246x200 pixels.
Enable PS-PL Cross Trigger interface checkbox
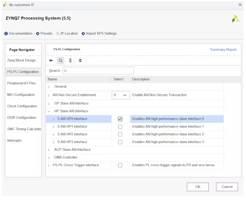(120, 165)
